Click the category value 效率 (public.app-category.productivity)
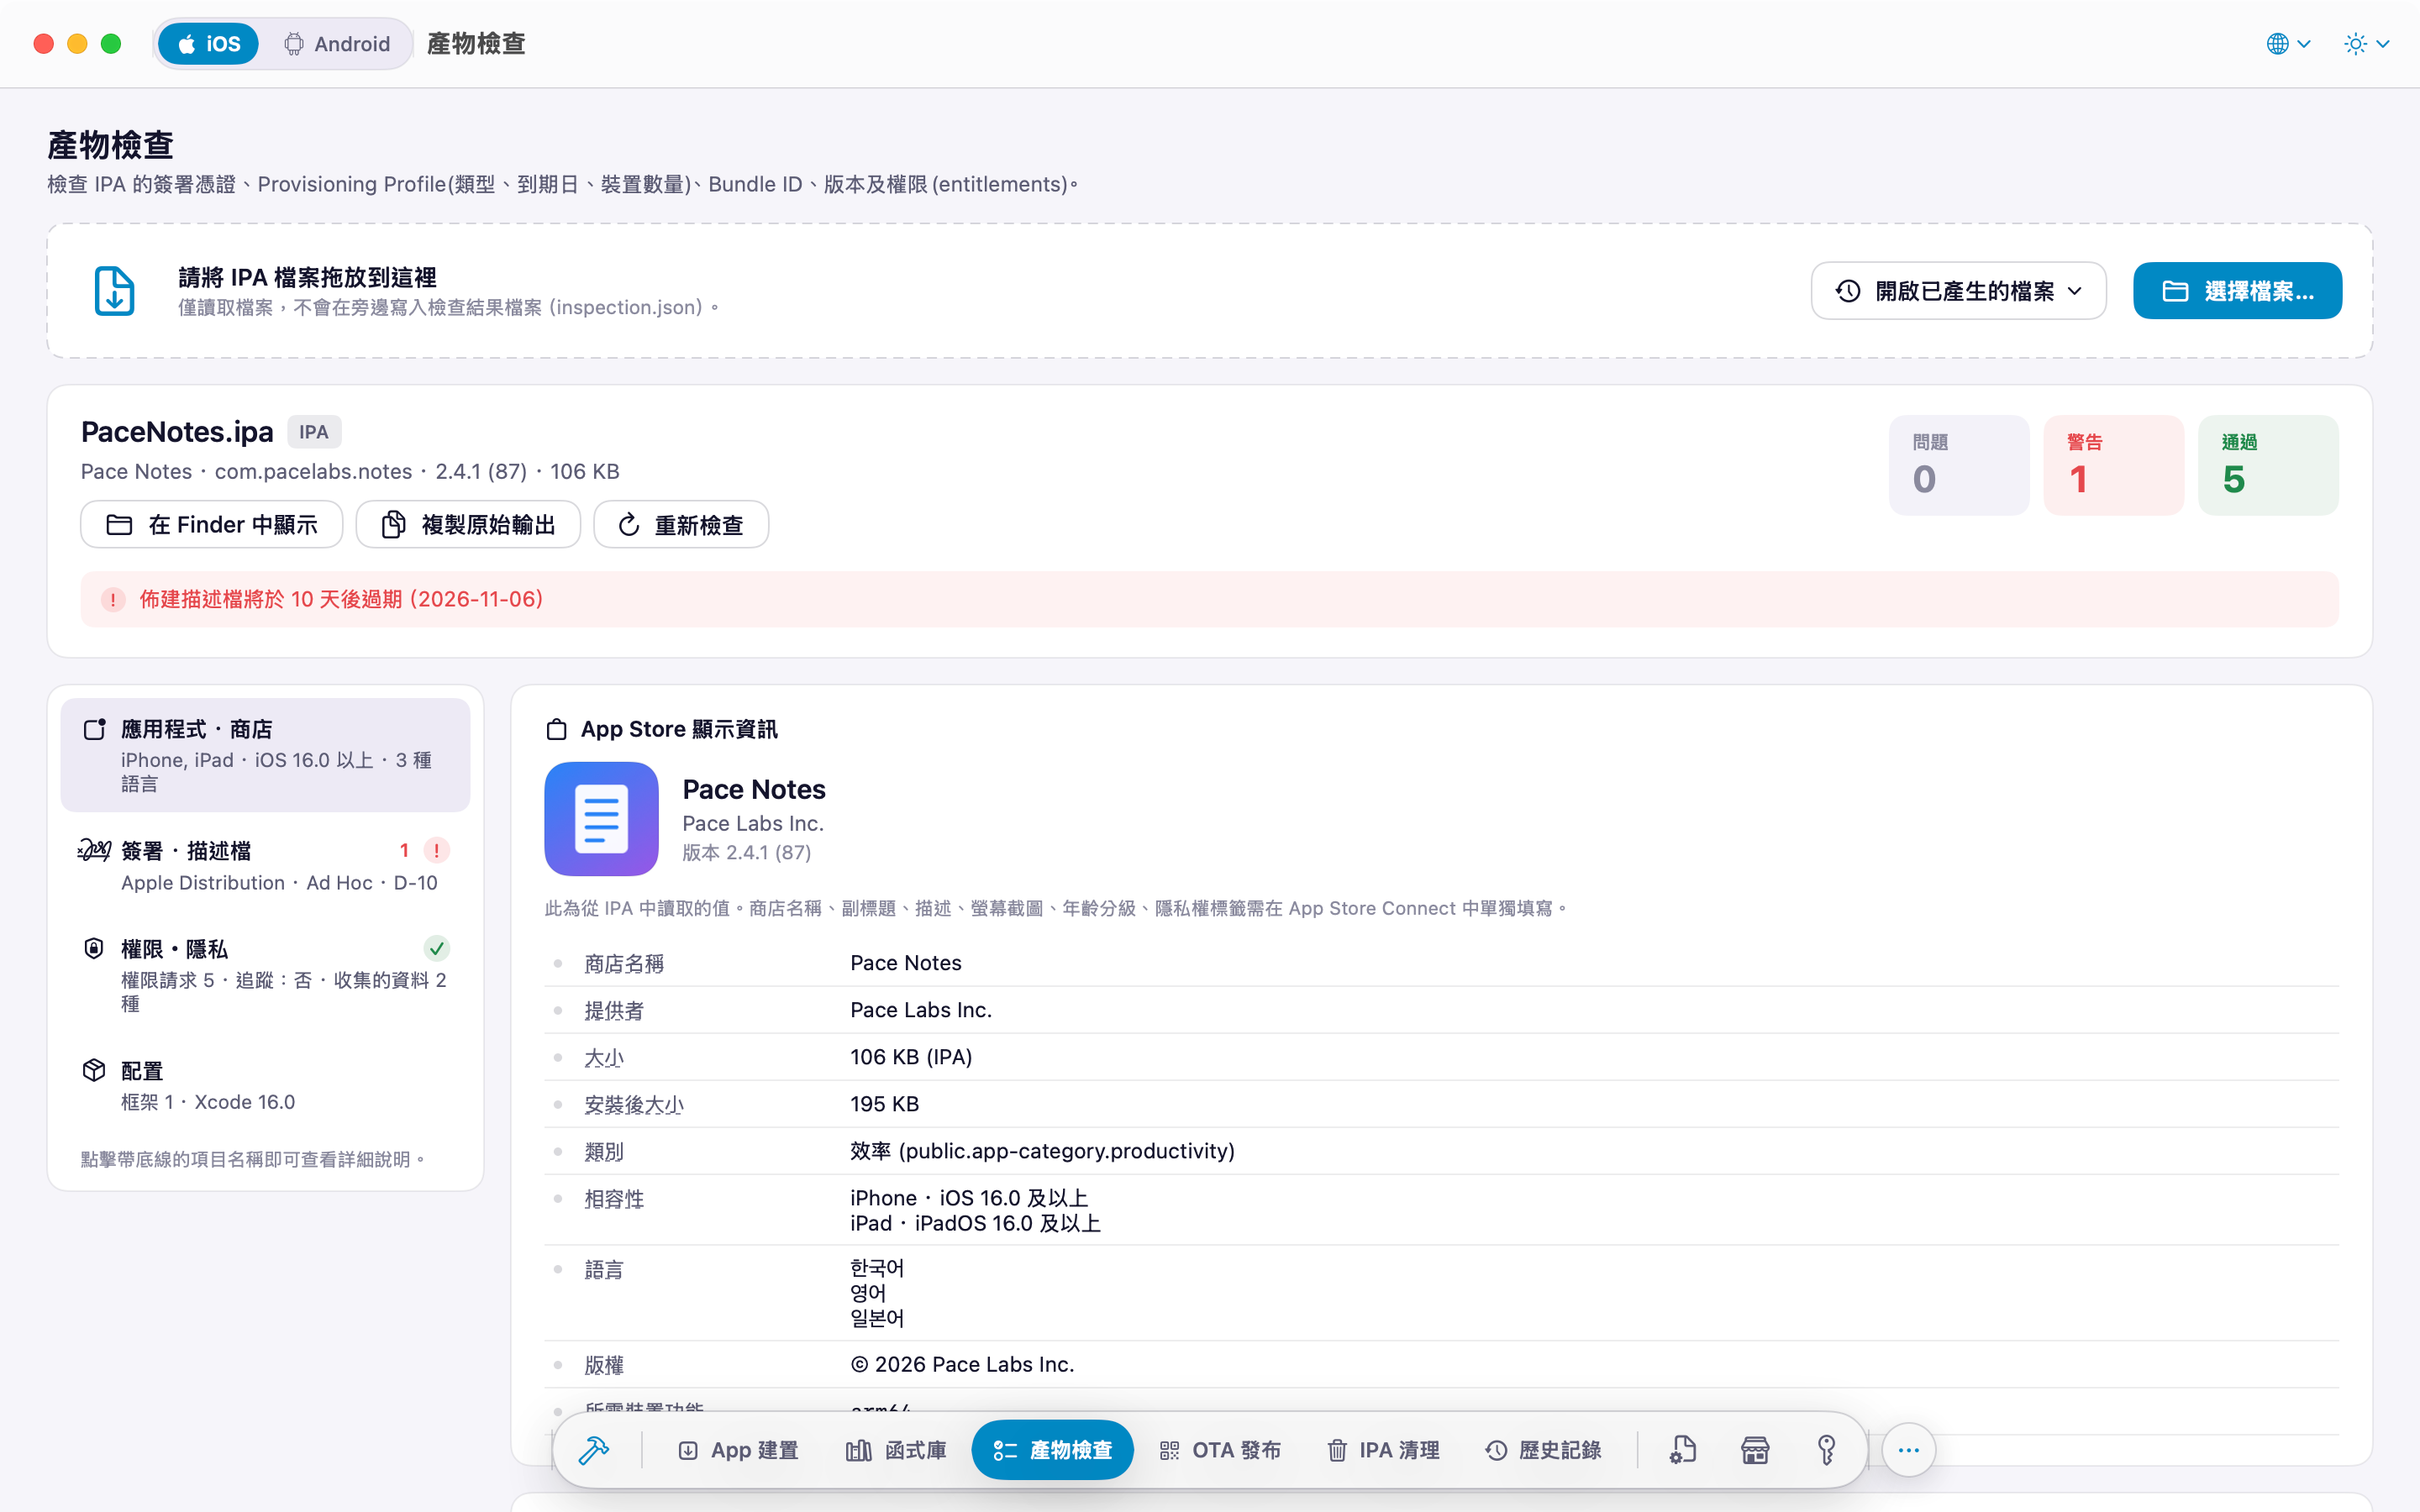This screenshot has width=2420, height=1512. pyautogui.click(x=1042, y=1151)
